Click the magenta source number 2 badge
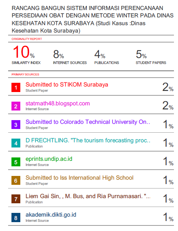Screen dimensions: 178x231 [16, 106]
